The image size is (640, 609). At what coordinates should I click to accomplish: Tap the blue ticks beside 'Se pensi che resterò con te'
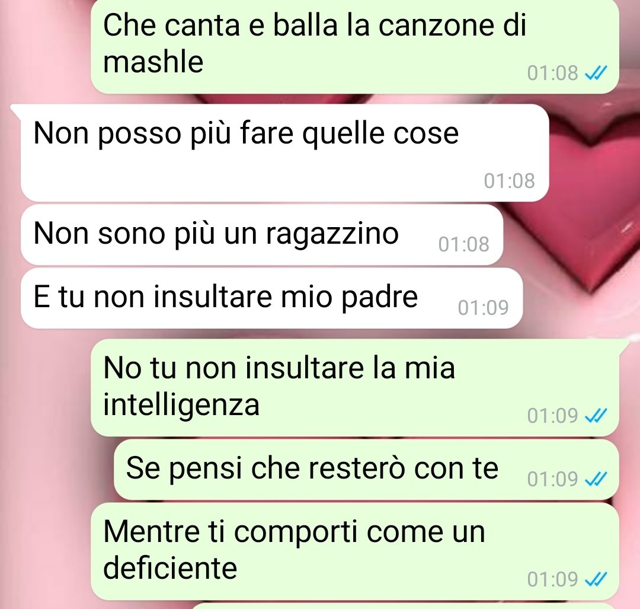tap(596, 479)
